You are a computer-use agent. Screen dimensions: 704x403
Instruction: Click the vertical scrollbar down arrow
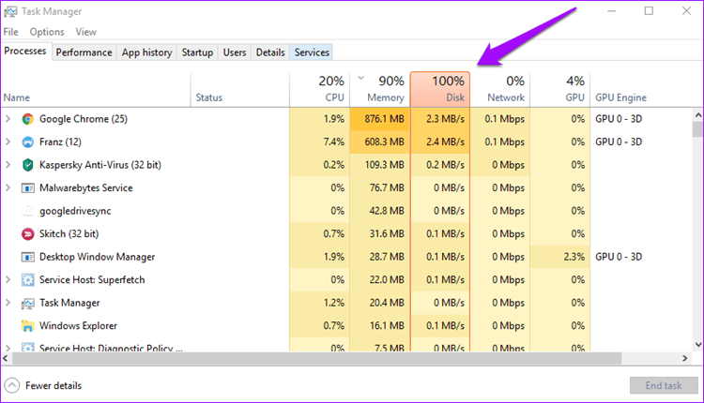(x=698, y=345)
